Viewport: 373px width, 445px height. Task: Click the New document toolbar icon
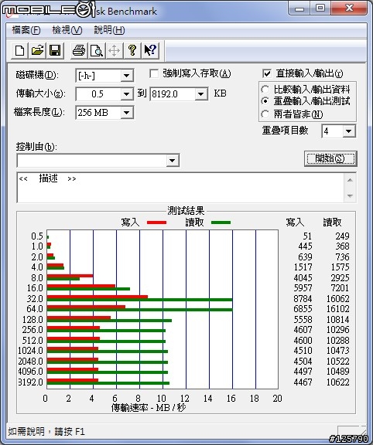click(19, 51)
